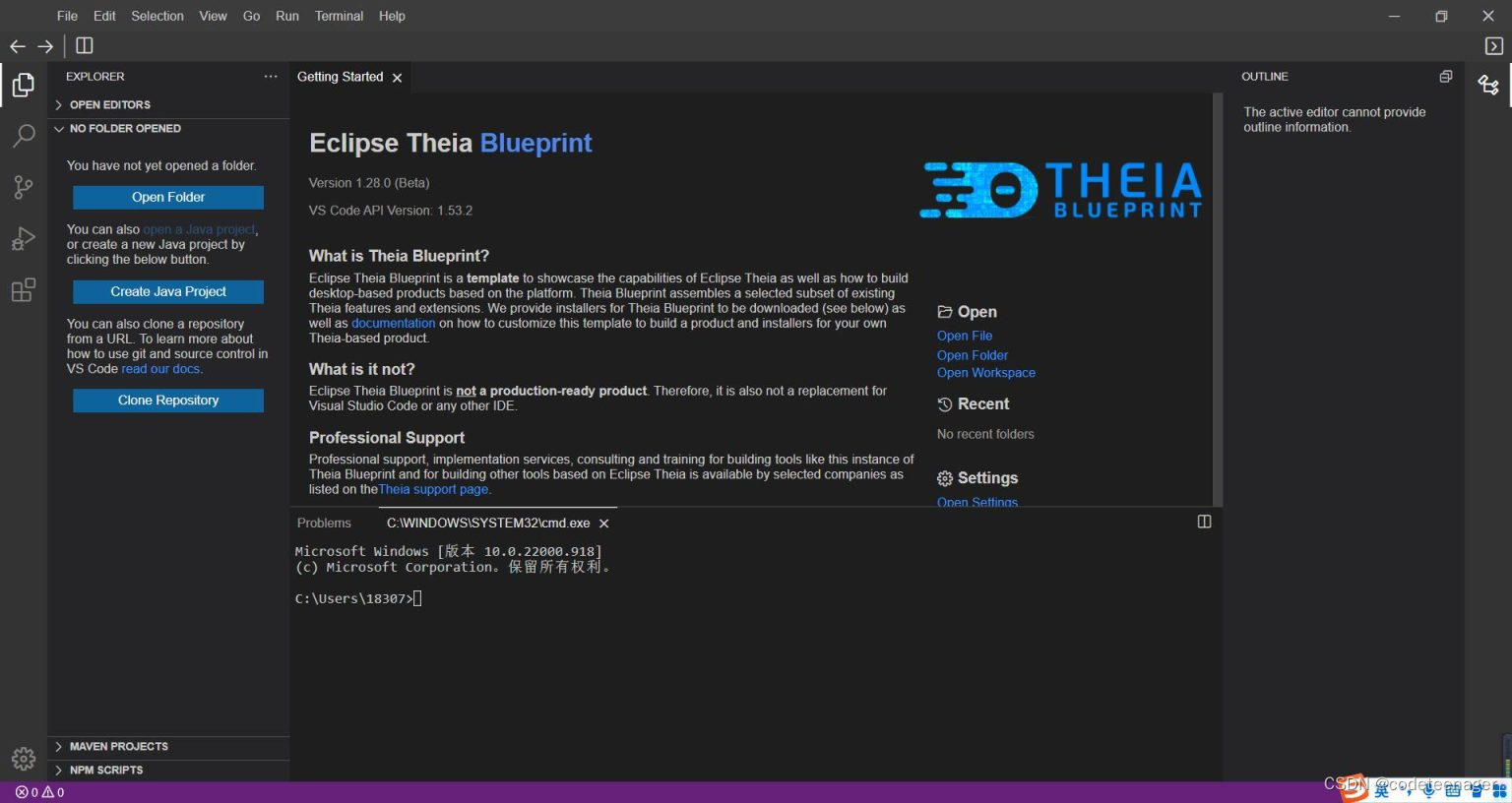Click inside the cmd.exe terminal input area
Image resolution: width=1512 pixels, height=803 pixels.
591,597
